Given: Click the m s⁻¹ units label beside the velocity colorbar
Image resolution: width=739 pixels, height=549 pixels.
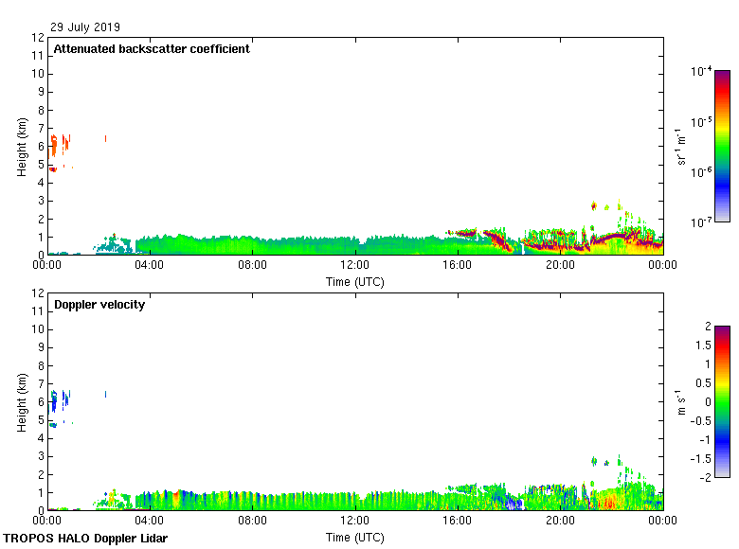Looking at the screenshot, I should coord(681,401).
